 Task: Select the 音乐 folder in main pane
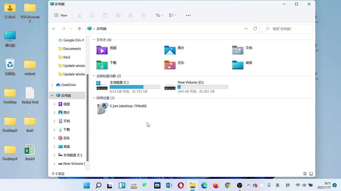tap(174, 65)
